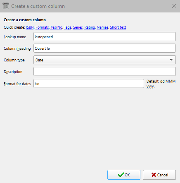This screenshot has height=183, width=180.
Task: Quick create a Formats column
Action: (x=42, y=27)
